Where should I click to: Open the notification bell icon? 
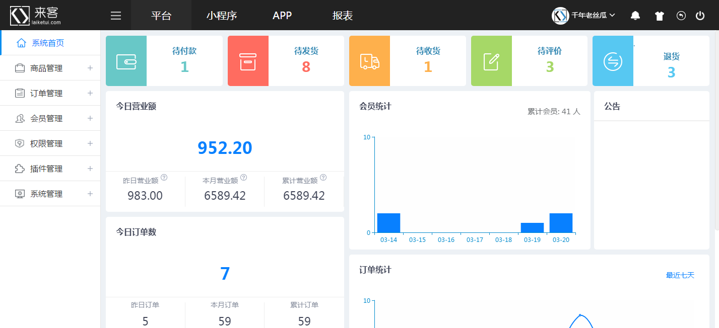pos(635,16)
